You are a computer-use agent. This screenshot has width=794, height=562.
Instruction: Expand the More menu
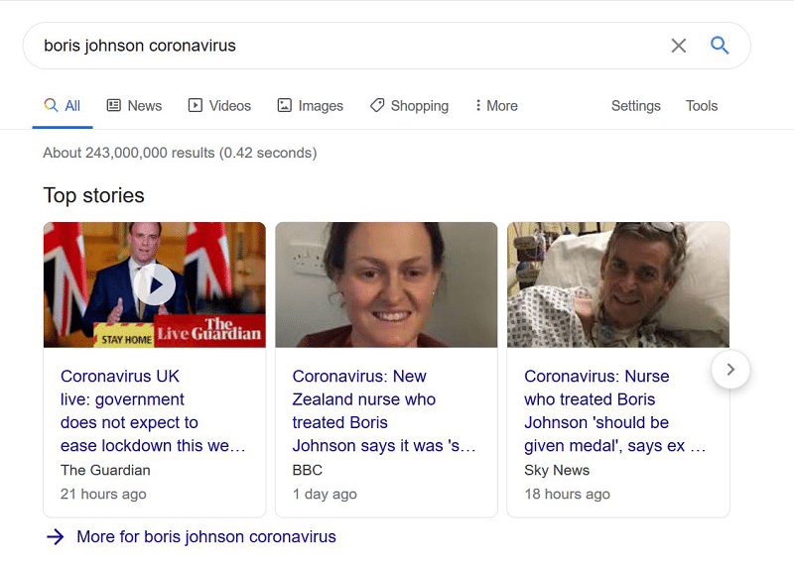[x=496, y=106]
